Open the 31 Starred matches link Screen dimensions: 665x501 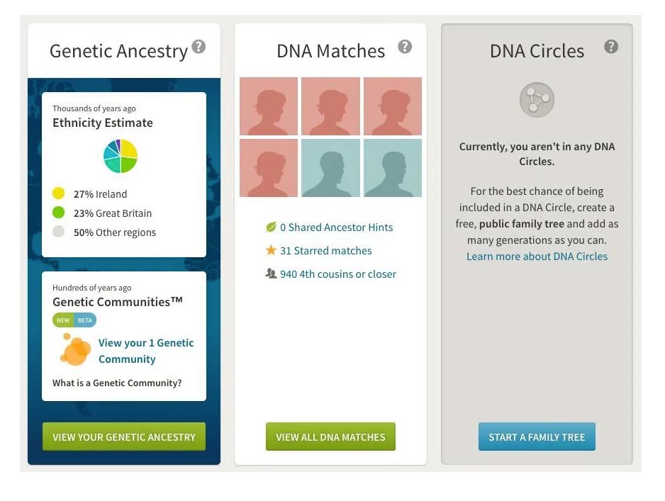(325, 251)
